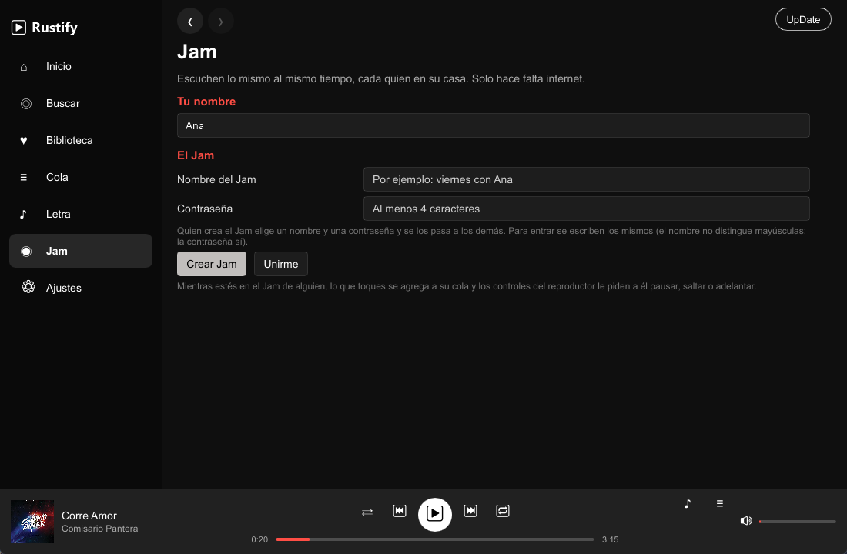Click the Buscar search icon
Screen dimensions: 847x554
tap(26, 104)
